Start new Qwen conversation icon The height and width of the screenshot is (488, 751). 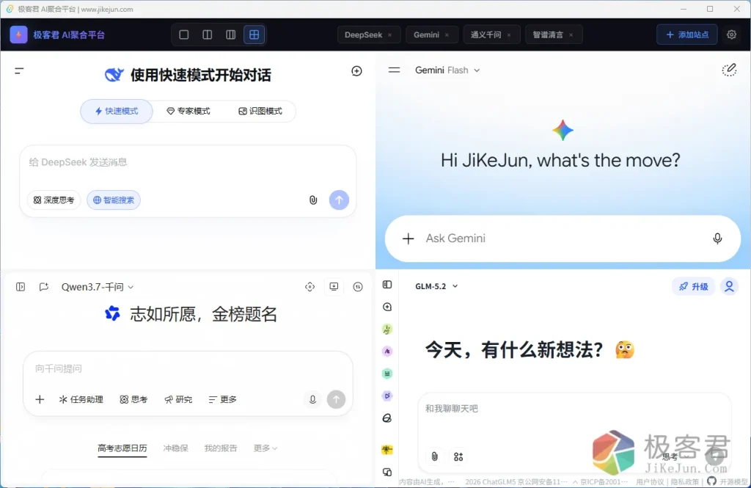click(43, 287)
